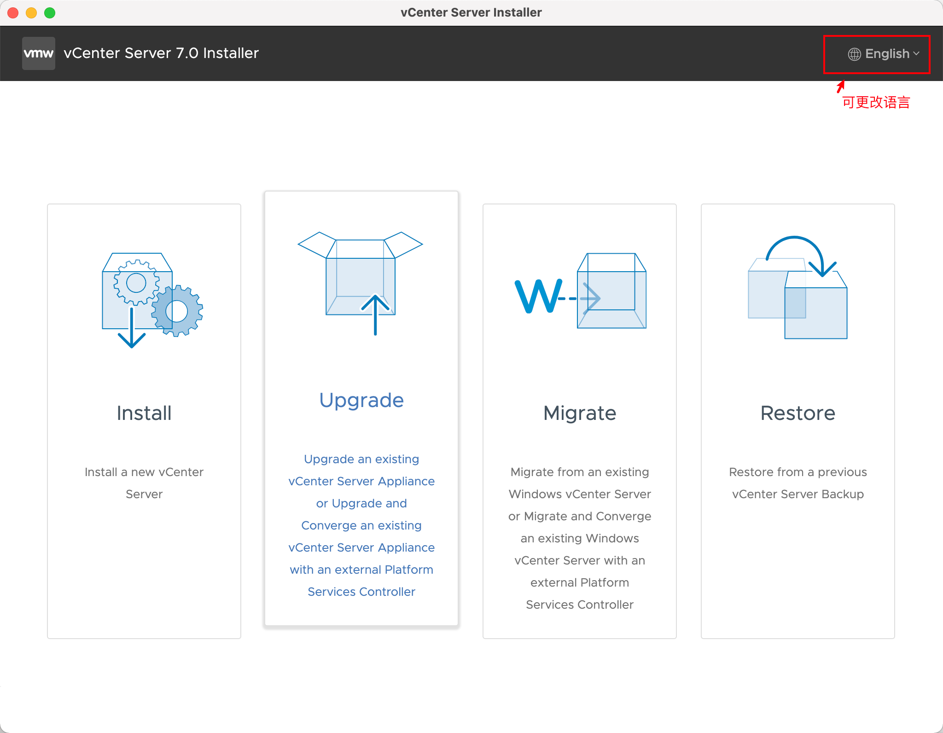
Task: Expand language list via chevron arrow
Action: tap(917, 54)
